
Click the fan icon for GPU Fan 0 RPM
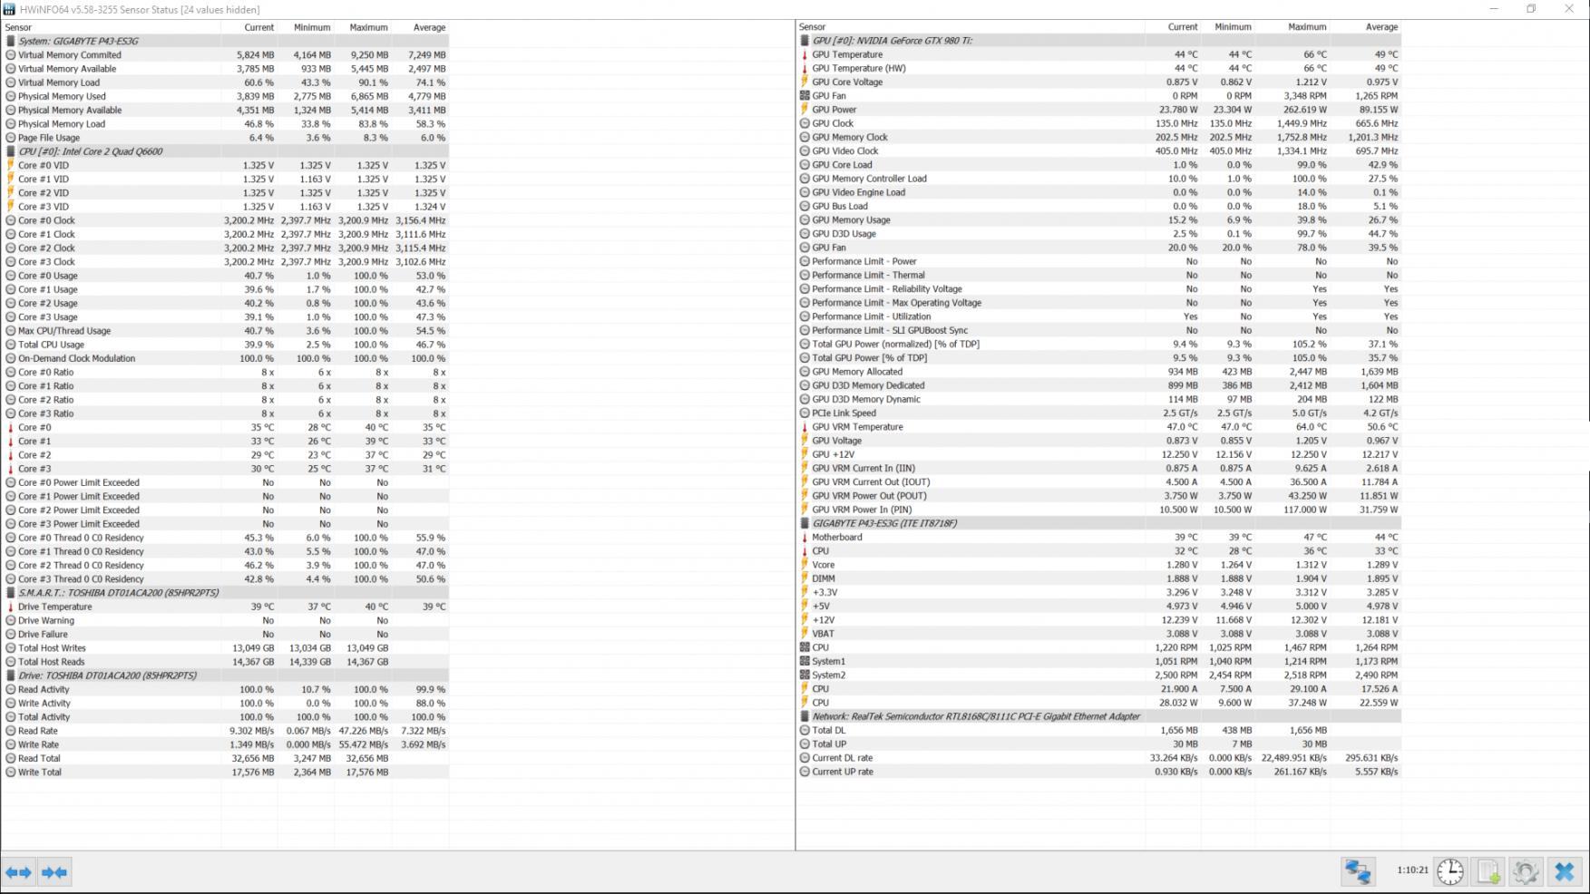[x=805, y=95]
